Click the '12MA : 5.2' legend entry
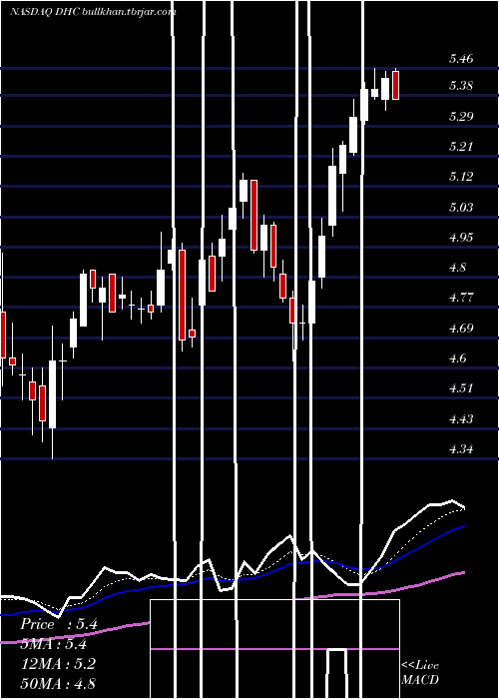This screenshot has height=699, width=499. coord(58,664)
